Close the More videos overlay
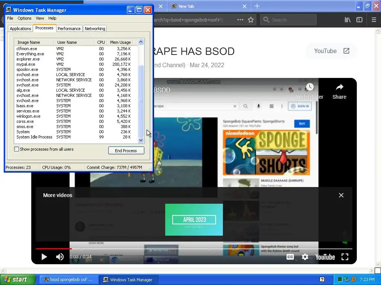The height and width of the screenshot is (285, 381). [341, 195]
